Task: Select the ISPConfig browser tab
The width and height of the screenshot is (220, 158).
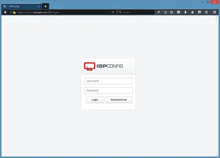Action: coord(22,6)
